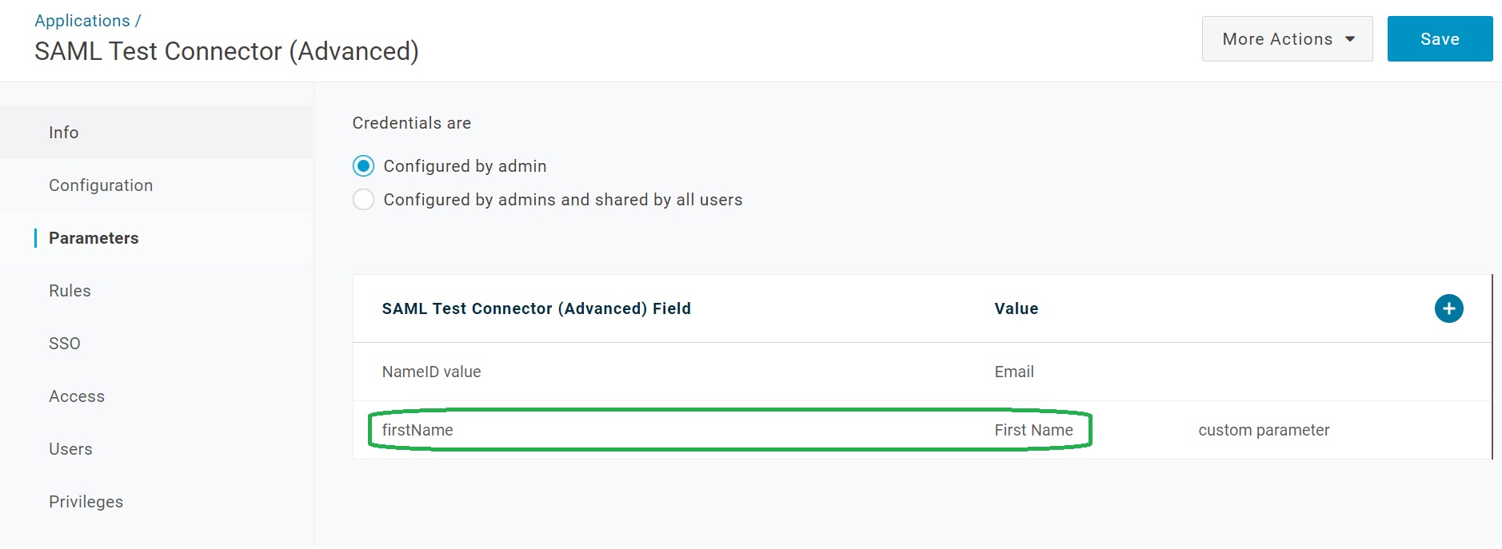Open the NameID value parameter row
This screenshot has height=549, width=1502.
432,372
